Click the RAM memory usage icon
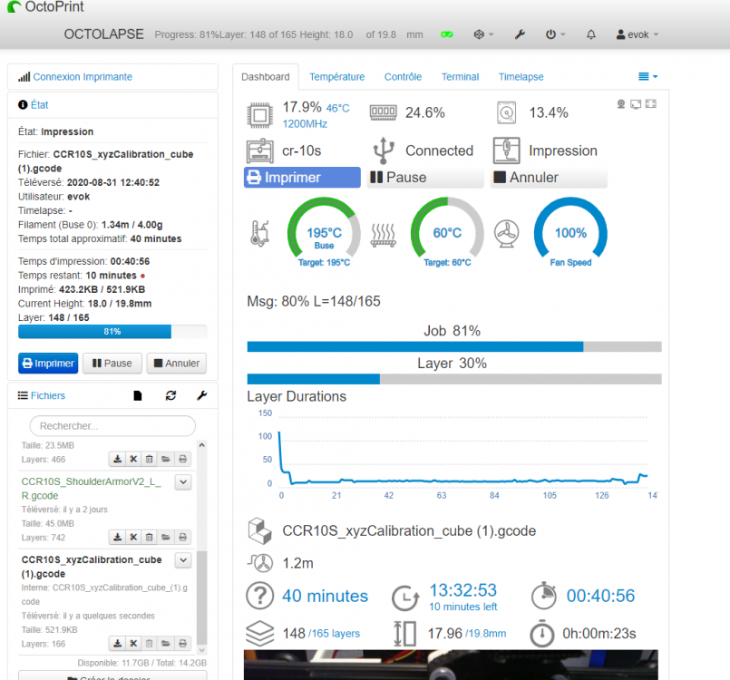730x680 pixels. [x=384, y=112]
